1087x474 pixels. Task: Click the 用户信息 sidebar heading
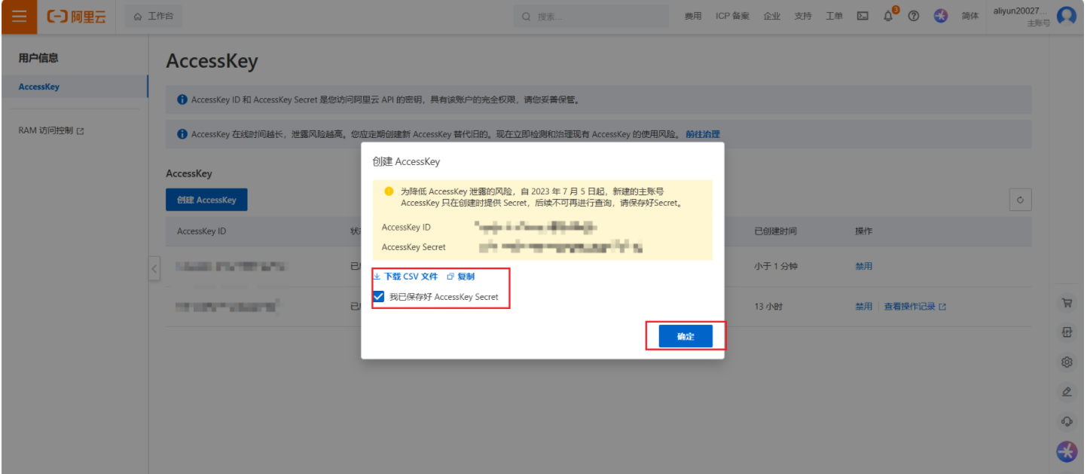pos(38,58)
